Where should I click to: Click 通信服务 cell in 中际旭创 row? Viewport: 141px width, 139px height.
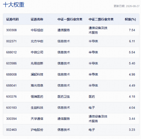(64, 30)
